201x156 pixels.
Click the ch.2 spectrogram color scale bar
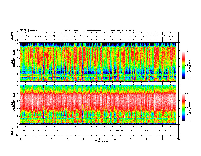(183, 107)
